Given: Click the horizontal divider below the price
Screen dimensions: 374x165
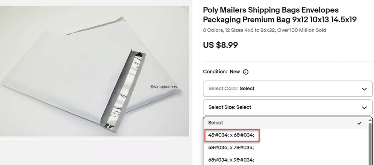Looking at the screenshot, I should [x=287, y=61].
